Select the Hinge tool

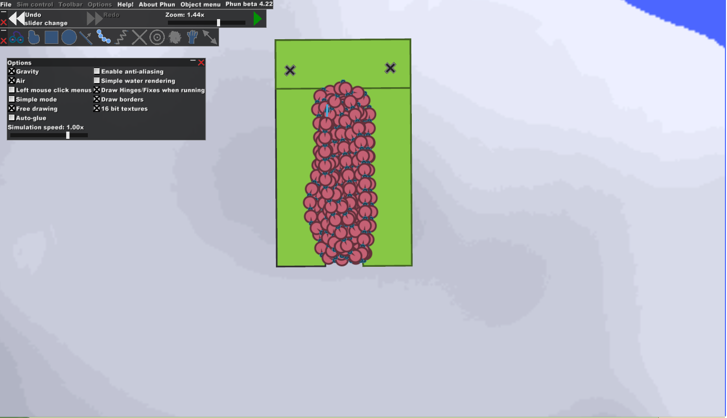point(157,37)
